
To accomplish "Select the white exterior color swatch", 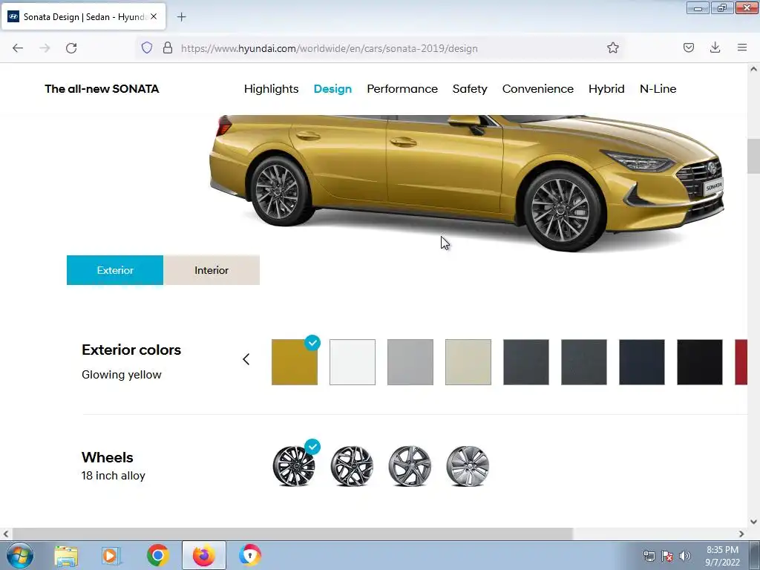I will click(353, 362).
